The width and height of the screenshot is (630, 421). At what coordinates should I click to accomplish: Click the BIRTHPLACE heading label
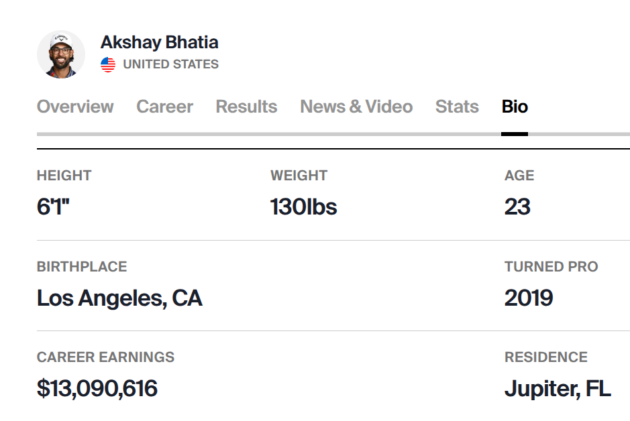(x=82, y=266)
